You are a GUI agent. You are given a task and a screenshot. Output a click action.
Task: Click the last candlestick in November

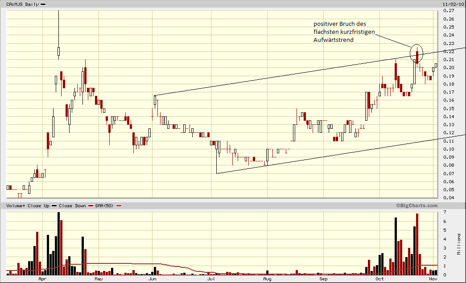pyautogui.click(x=436, y=66)
